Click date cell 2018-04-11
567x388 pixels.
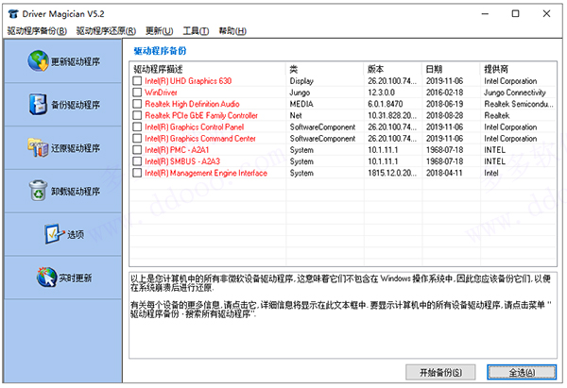pyautogui.click(x=444, y=173)
